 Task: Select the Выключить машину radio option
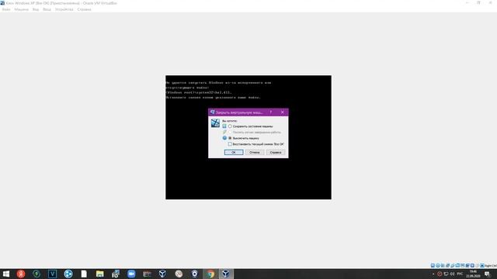point(230,138)
